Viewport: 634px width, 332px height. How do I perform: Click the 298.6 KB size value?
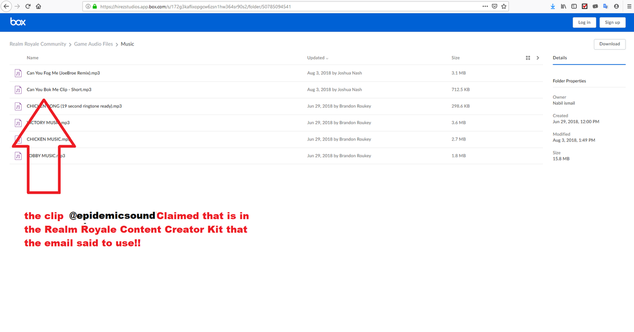pos(461,106)
